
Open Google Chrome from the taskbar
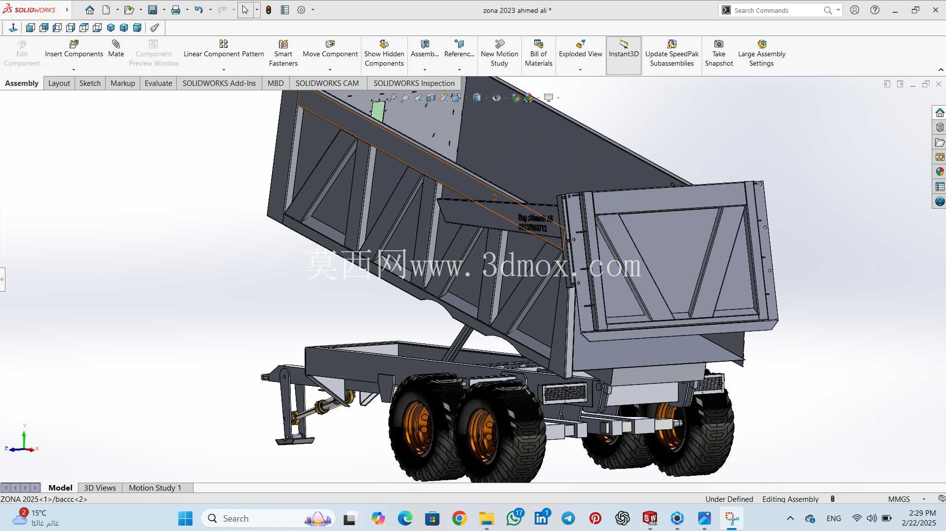coord(459,518)
